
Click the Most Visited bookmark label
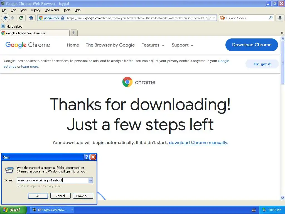point(14,26)
